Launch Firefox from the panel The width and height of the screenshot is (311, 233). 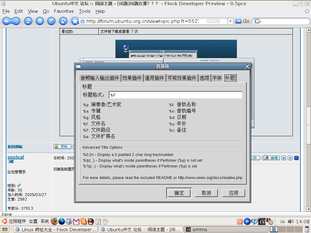(54, 221)
